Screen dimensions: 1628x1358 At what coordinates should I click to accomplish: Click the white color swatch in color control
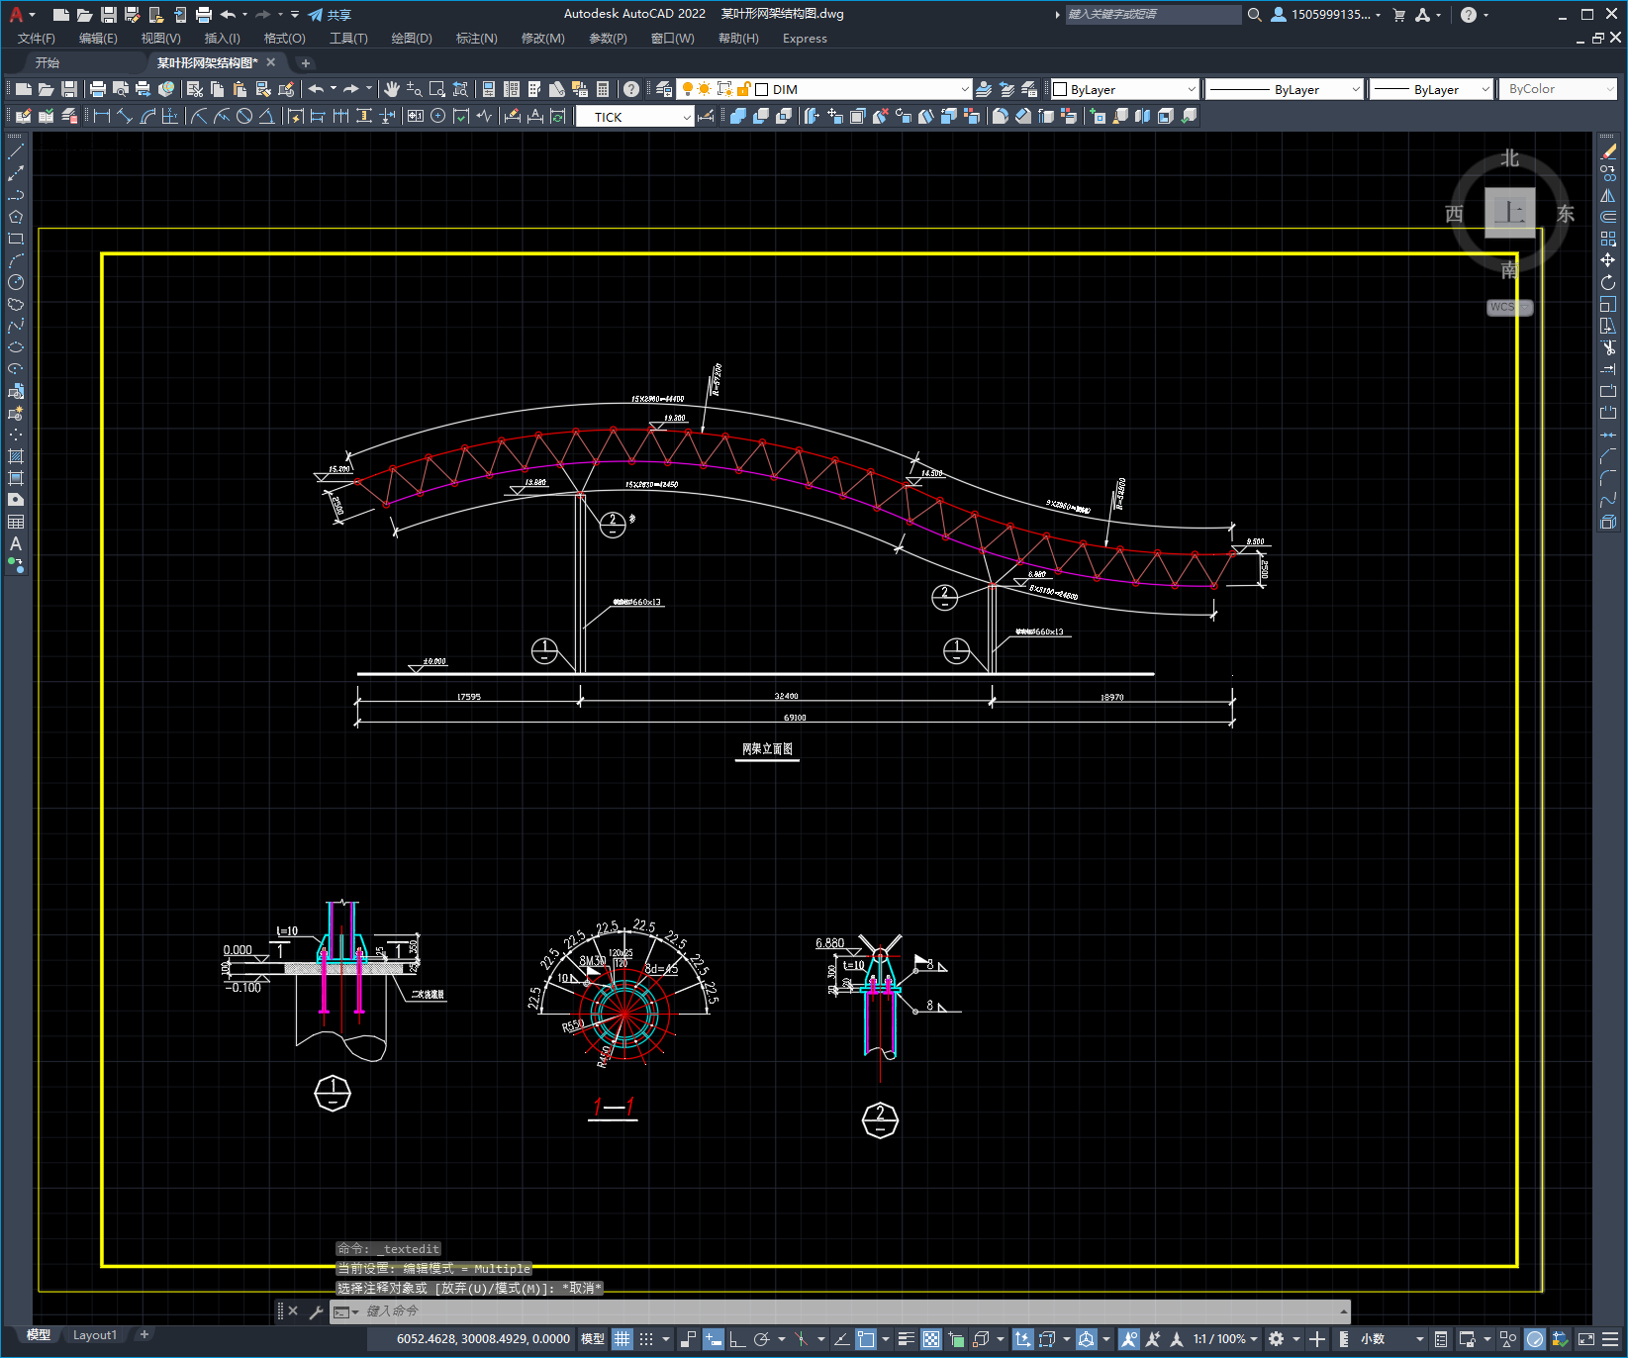[1060, 89]
